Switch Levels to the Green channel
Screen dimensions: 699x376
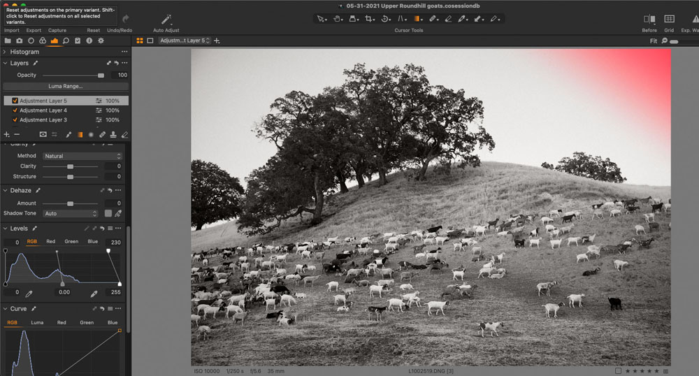[71, 241]
